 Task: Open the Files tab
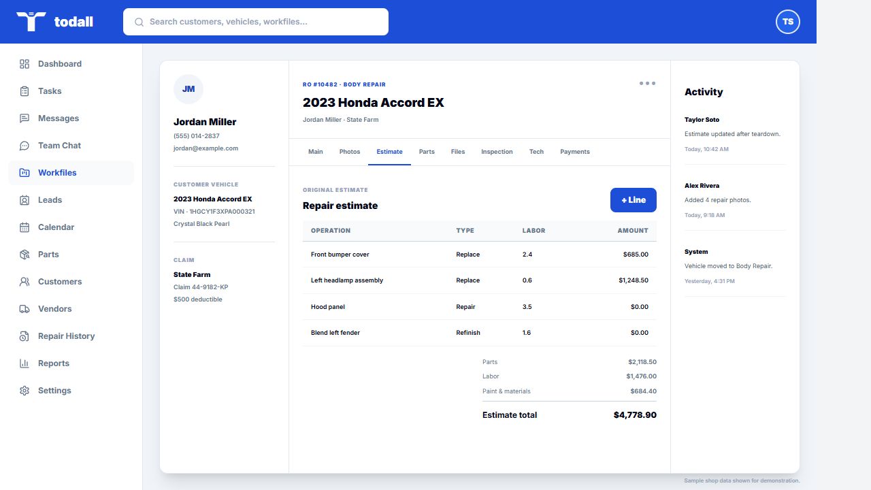[458, 152]
